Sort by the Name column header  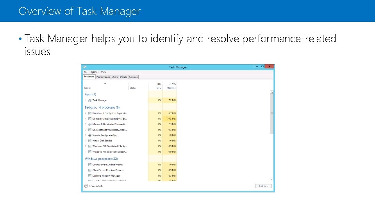(106, 86)
